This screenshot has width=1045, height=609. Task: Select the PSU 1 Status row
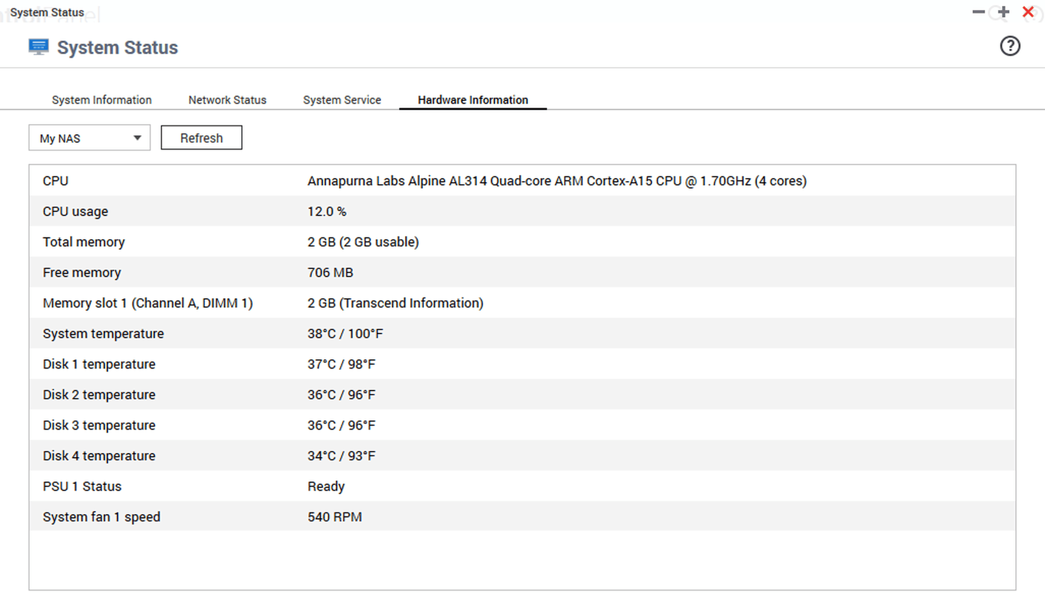(521, 487)
